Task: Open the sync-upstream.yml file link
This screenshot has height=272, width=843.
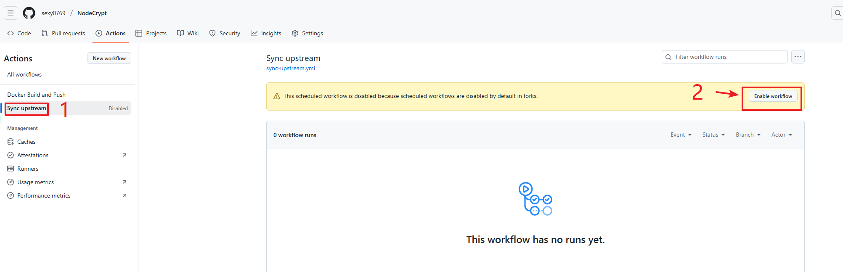Action: click(290, 69)
